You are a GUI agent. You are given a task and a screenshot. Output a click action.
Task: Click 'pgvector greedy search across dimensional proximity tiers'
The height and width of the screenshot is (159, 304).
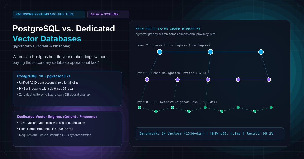pos(175,34)
